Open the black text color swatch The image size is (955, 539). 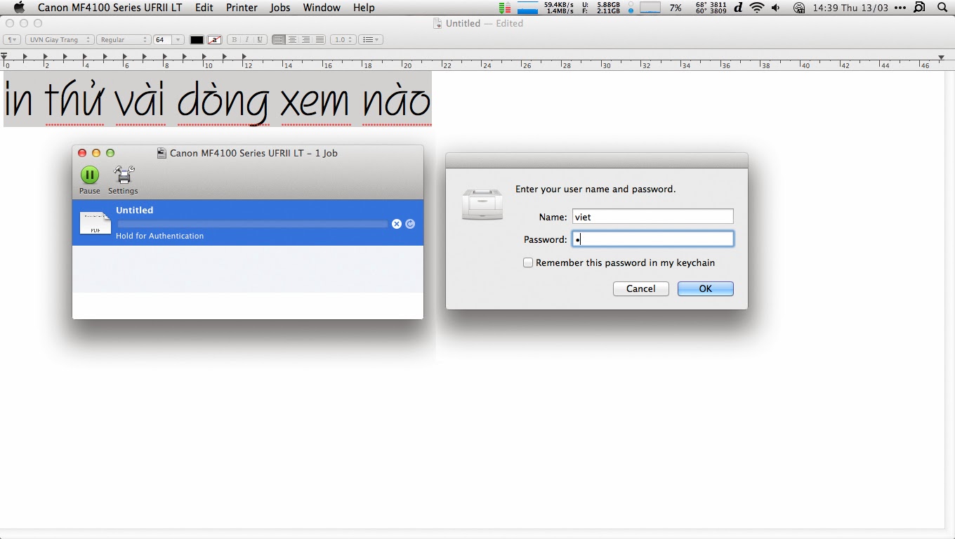[197, 40]
